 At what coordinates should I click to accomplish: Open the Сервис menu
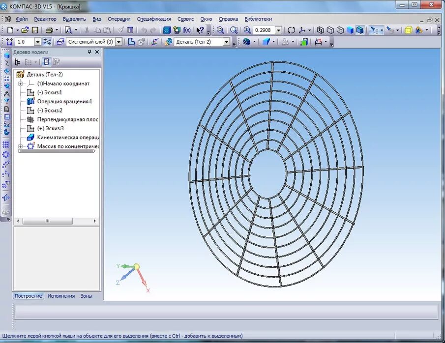click(x=185, y=19)
